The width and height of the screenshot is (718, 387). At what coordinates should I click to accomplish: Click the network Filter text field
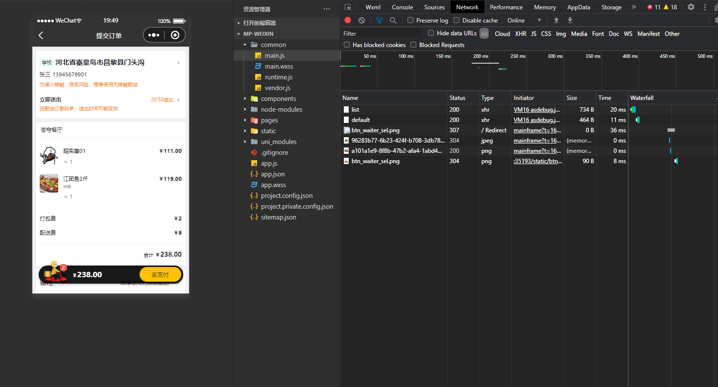click(x=382, y=34)
